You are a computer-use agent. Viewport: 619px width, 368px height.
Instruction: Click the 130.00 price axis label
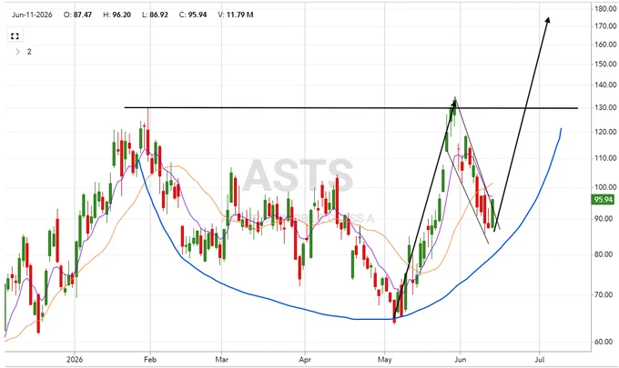tap(605, 107)
